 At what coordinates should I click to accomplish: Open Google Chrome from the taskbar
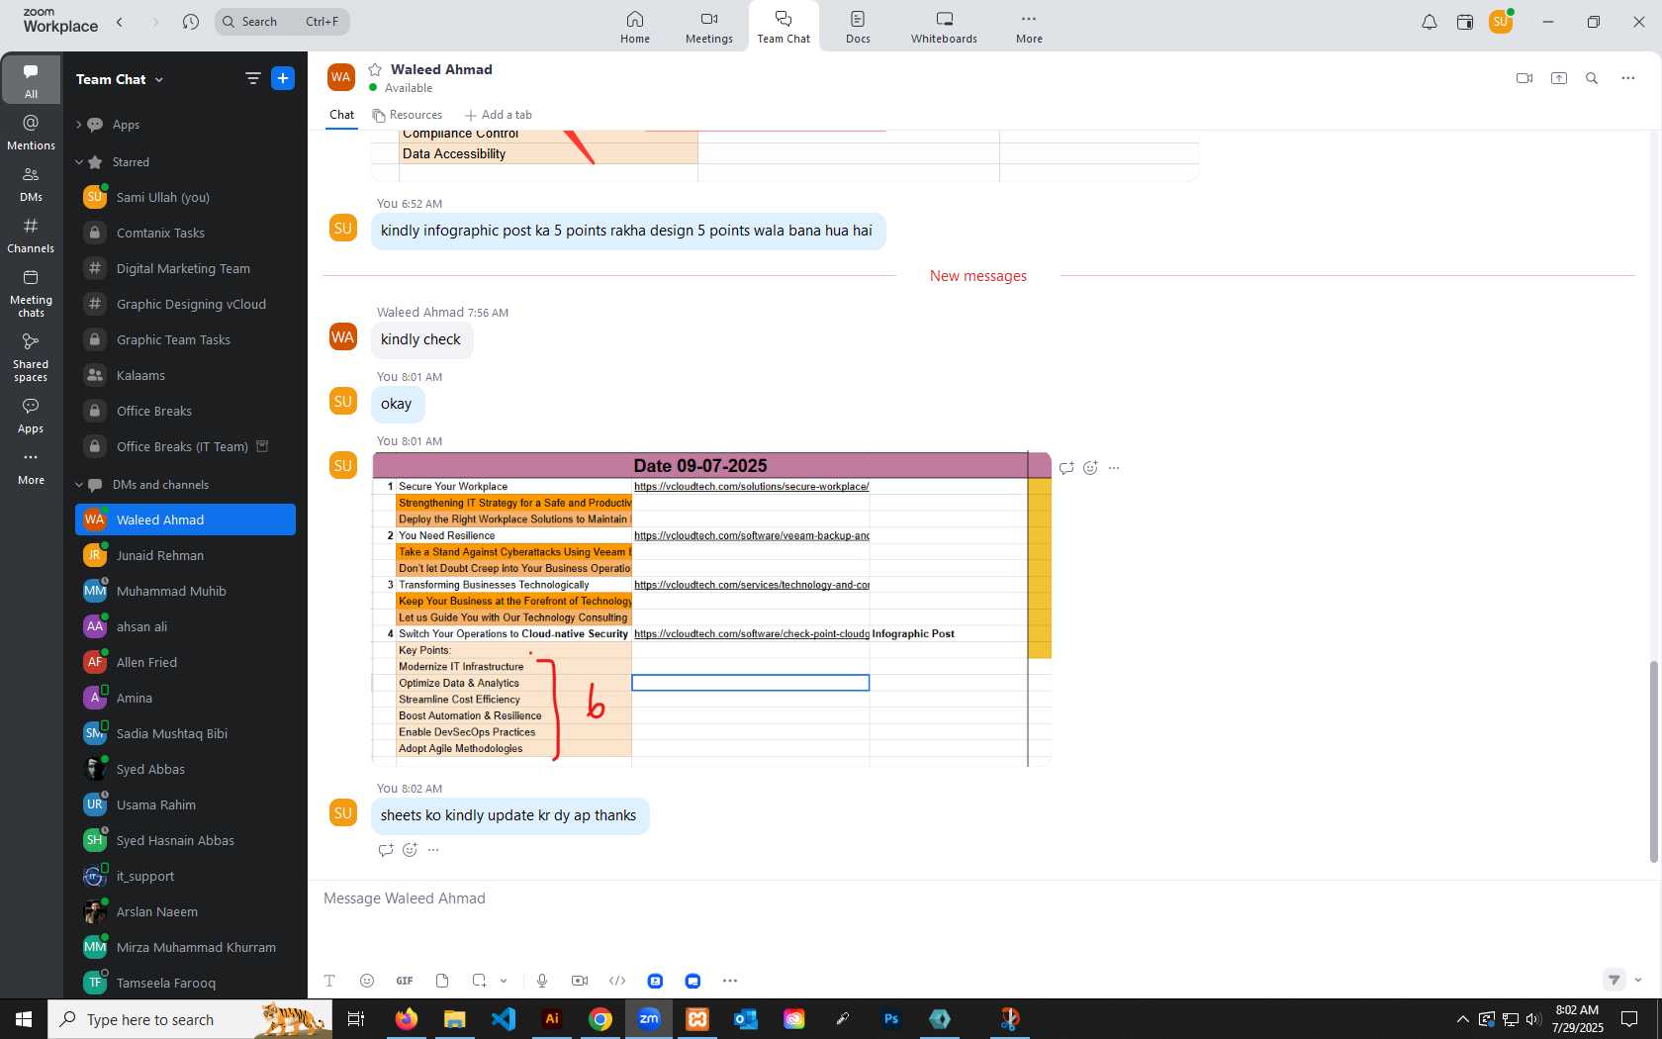click(x=600, y=1019)
